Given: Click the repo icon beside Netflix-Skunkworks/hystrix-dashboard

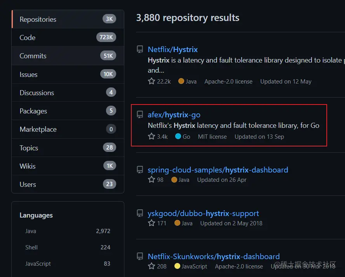Looking at the screenshot, I should [140, 256].
